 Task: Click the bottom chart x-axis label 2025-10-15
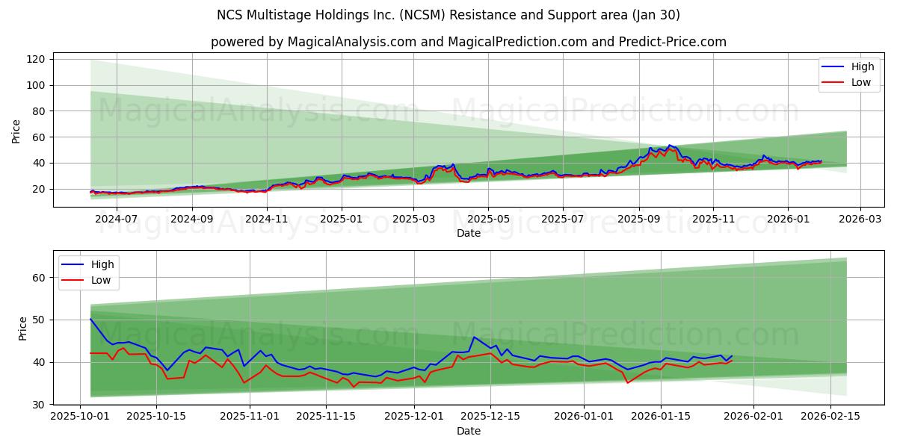coord(155,417)
